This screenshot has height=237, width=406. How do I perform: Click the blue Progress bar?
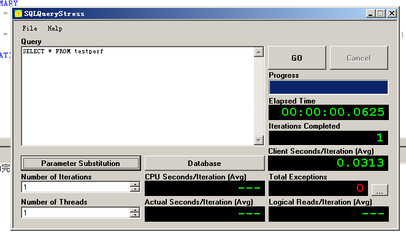point(329,87)
